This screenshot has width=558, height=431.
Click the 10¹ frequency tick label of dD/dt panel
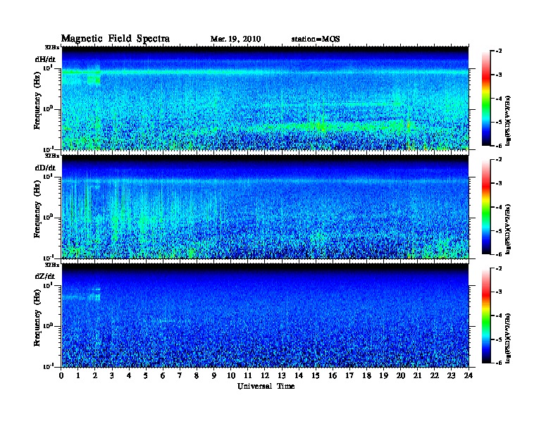48,176
